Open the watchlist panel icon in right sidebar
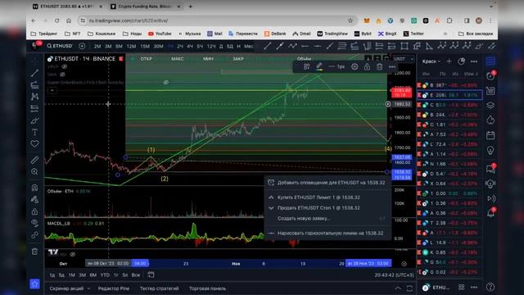The image size is (524, 295). pos(490,61)
